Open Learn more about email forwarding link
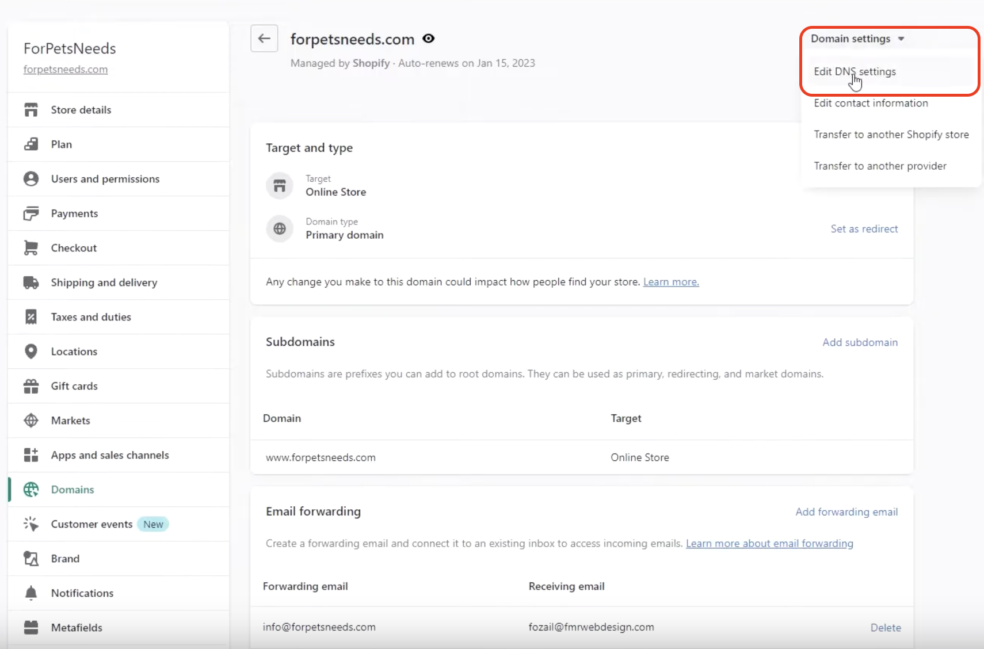Screen dimensions: 984x649 (x=769, y=544)
